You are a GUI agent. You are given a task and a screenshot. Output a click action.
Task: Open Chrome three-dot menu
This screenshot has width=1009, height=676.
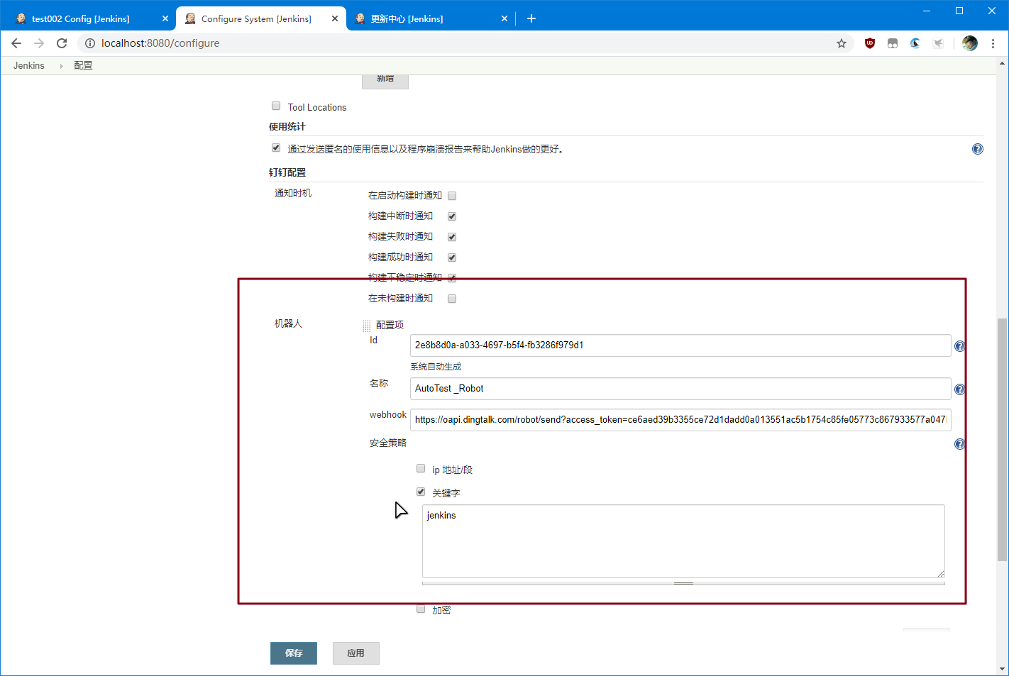993,43
